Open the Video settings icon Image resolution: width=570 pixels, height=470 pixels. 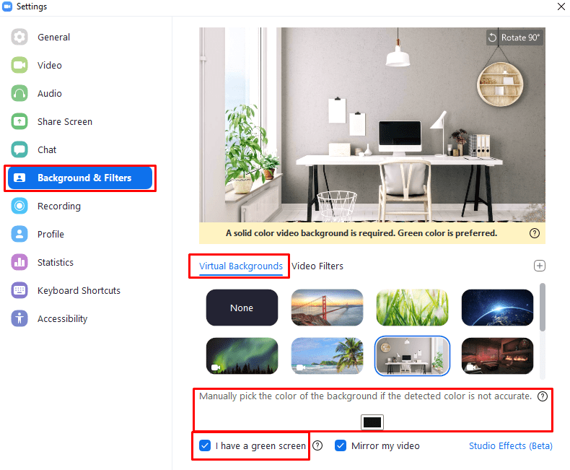tap(19, 65)
